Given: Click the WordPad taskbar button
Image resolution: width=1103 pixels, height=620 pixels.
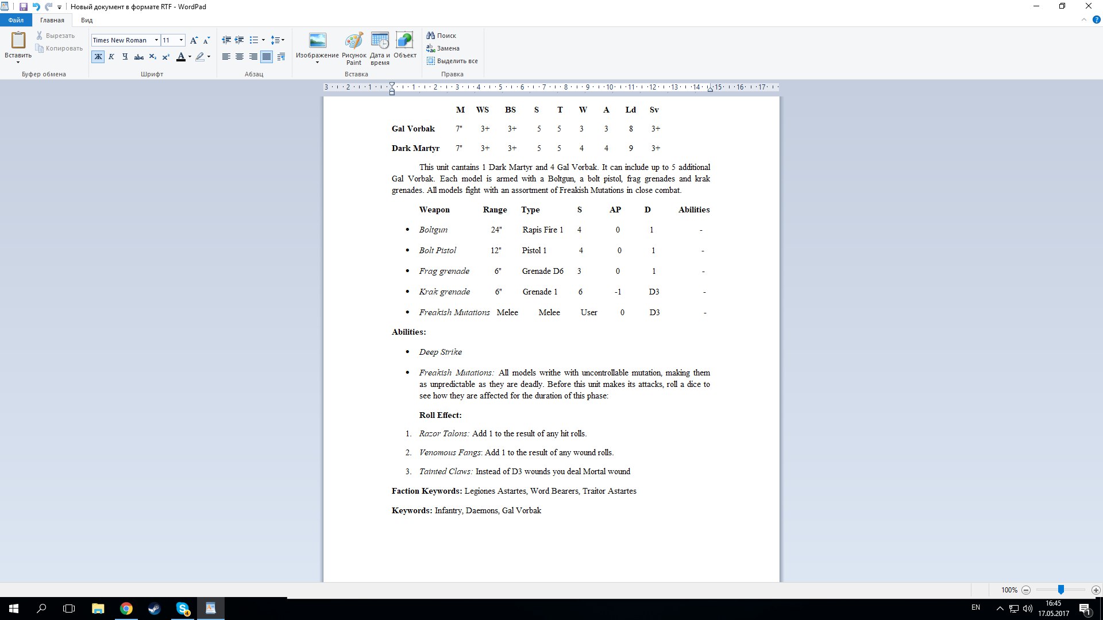Looking at the screenshot, I should coord(211,609).
